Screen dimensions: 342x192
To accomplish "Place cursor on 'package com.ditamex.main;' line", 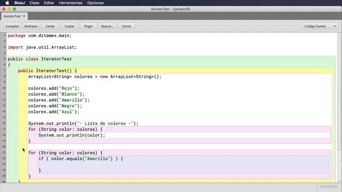I will point(40,36).
